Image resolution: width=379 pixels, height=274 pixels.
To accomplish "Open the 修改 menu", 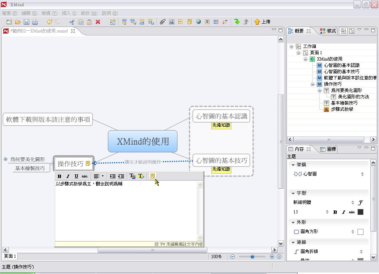I will [x=89, y=13].
